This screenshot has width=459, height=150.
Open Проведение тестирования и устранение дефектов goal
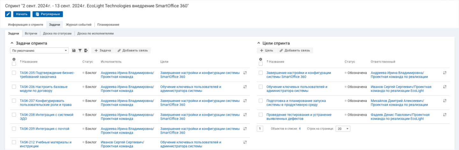point(299,116)
